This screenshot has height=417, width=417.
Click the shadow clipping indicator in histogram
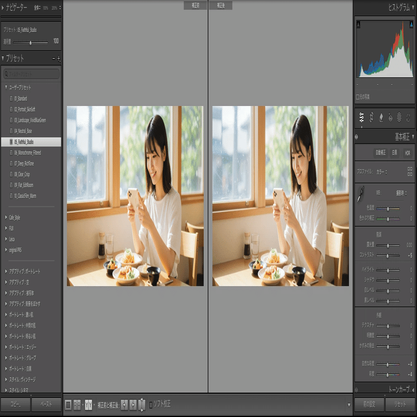coord(358,24)
